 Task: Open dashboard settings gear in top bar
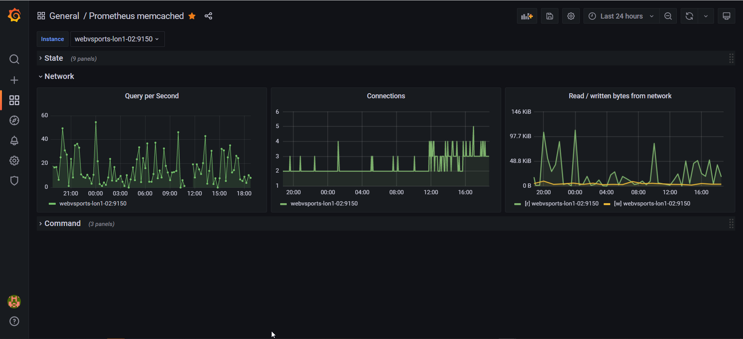click(x=571, y=16)
